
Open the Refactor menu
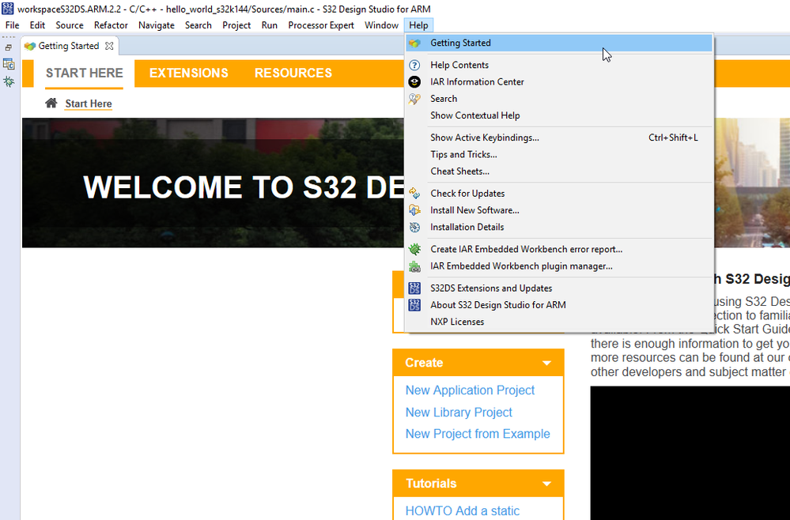click(111, 25)
